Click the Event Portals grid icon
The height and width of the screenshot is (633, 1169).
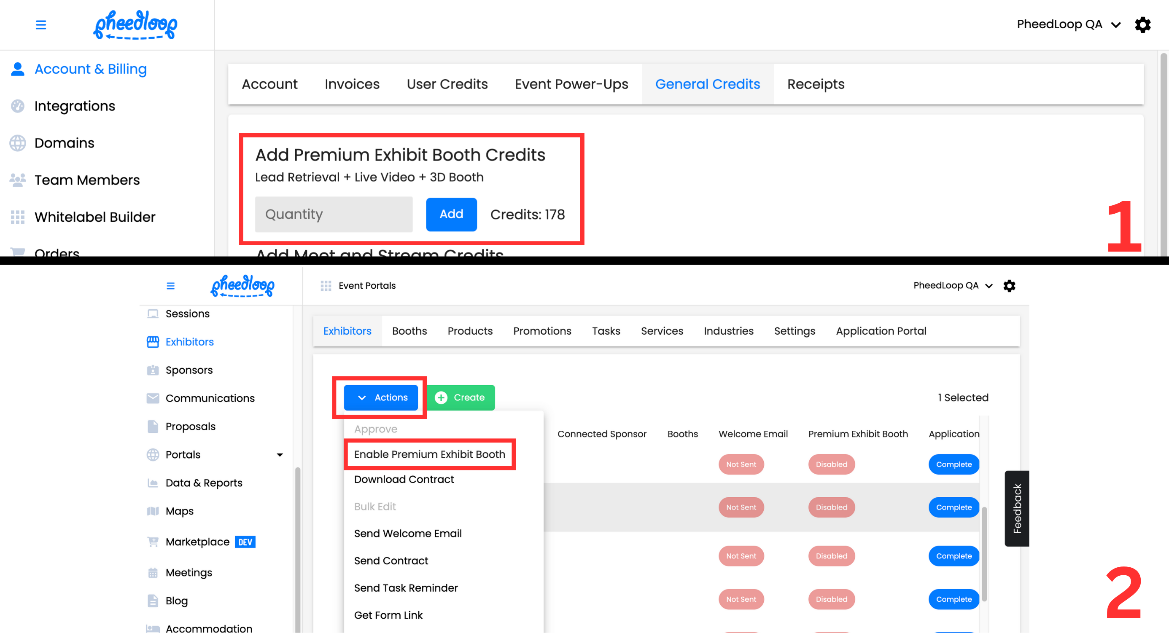click(x=326, y=286)
